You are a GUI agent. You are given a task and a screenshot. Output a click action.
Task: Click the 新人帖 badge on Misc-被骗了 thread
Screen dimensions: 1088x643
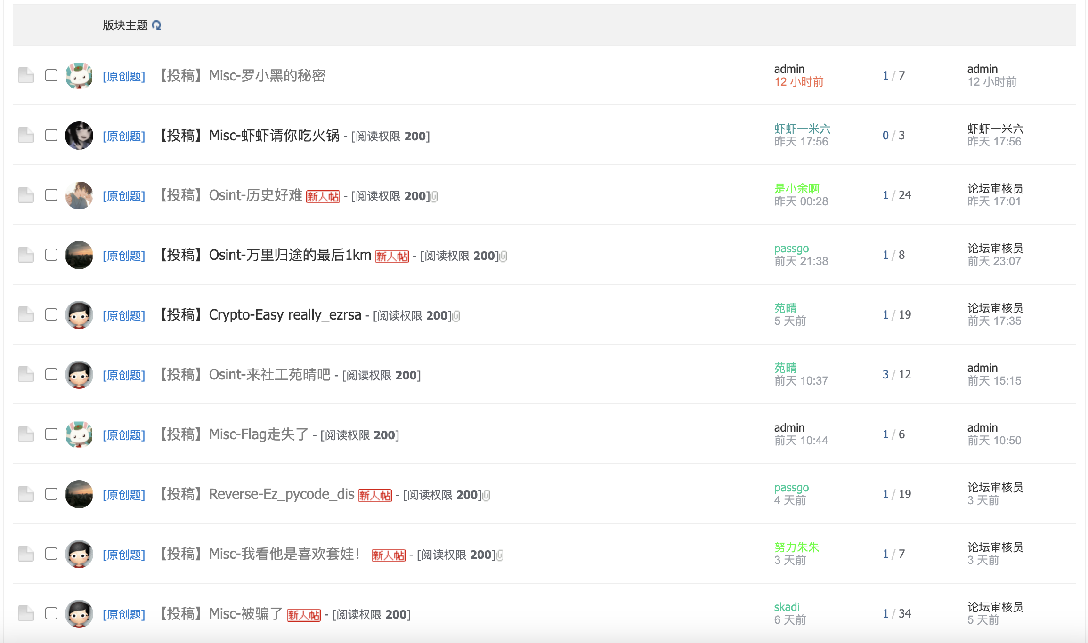coord(303,615)
